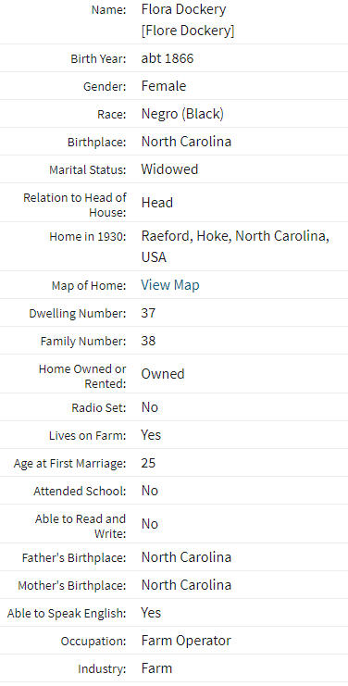348x686 pixels.
Task: Select the name Flora Dockery
Action: pos(183,9)
